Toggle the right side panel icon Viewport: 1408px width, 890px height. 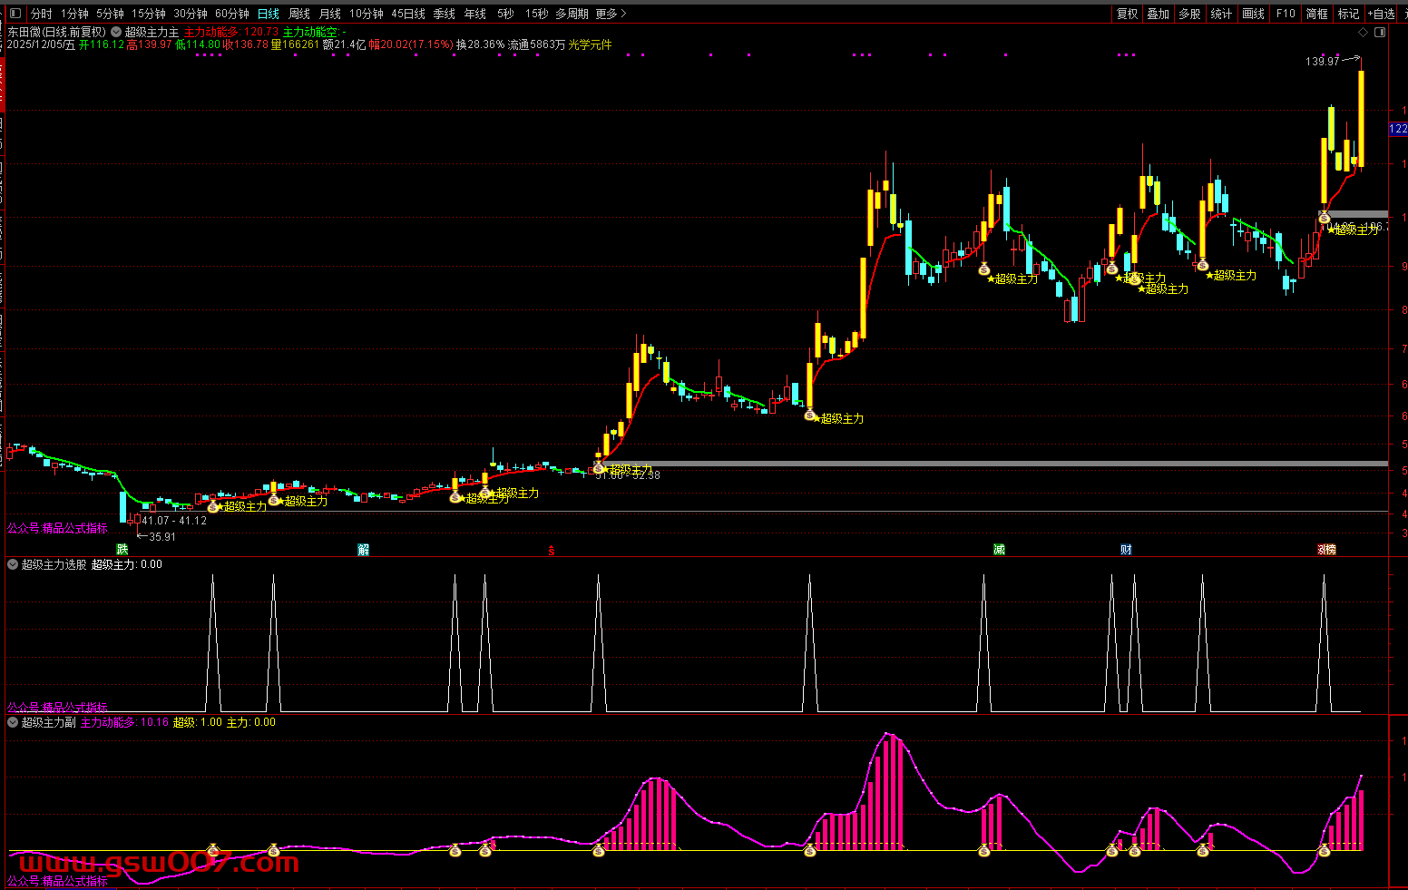(1380, 32)
